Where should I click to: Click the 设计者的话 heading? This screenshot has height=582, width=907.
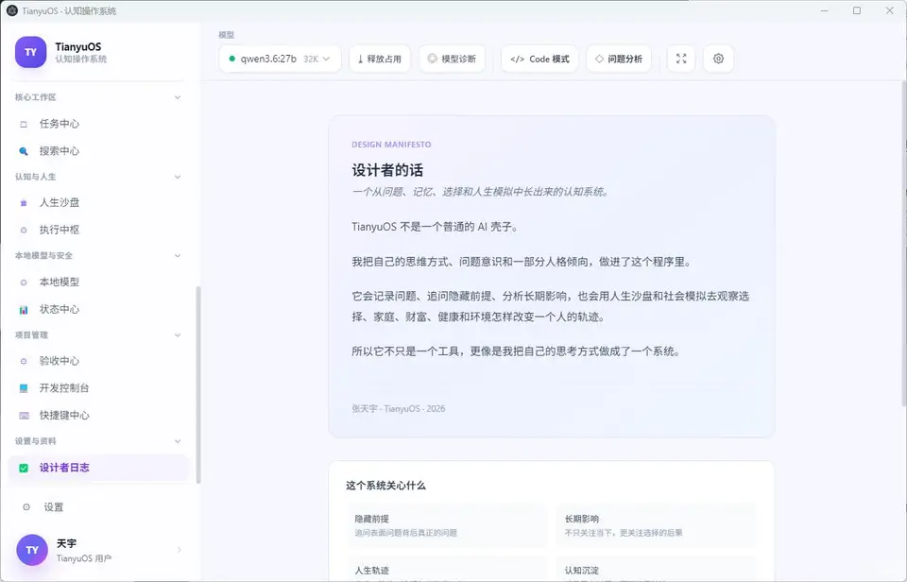[x=387, y=170]
